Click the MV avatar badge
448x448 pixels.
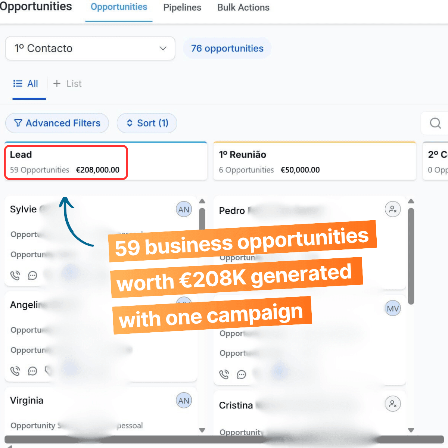coord(393,309)
